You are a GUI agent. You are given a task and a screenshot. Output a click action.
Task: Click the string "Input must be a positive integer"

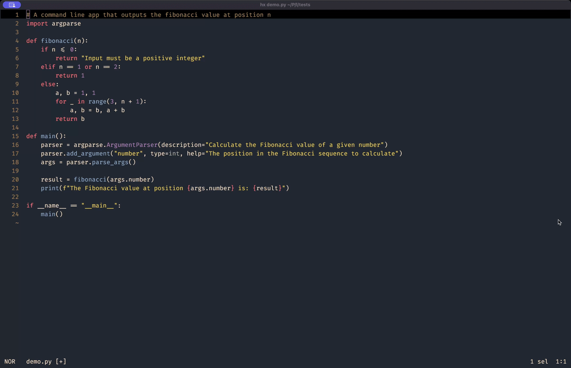tap(143, 58)
